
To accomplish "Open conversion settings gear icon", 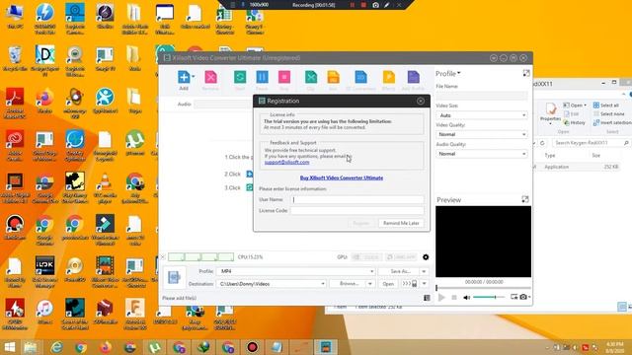I will pyautogui.click(x=426, y=257).
